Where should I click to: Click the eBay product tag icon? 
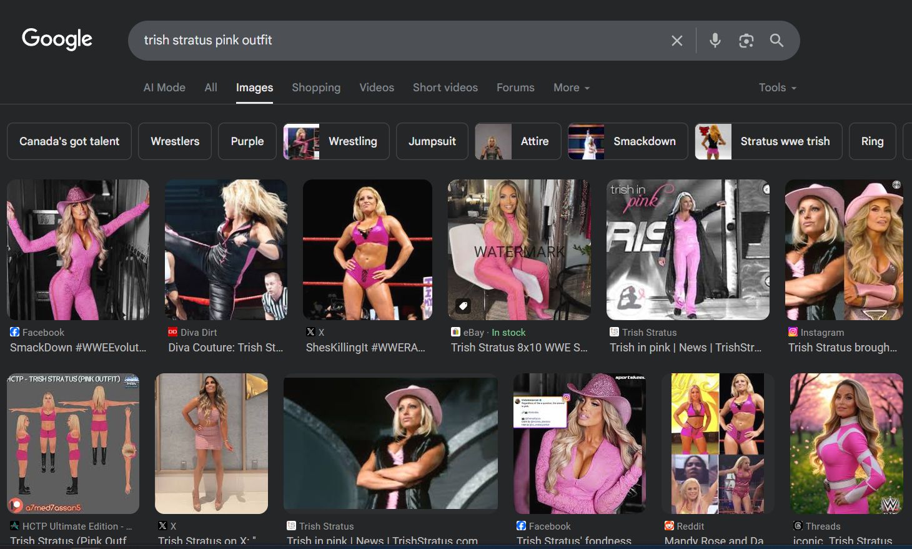coord(463,306)
